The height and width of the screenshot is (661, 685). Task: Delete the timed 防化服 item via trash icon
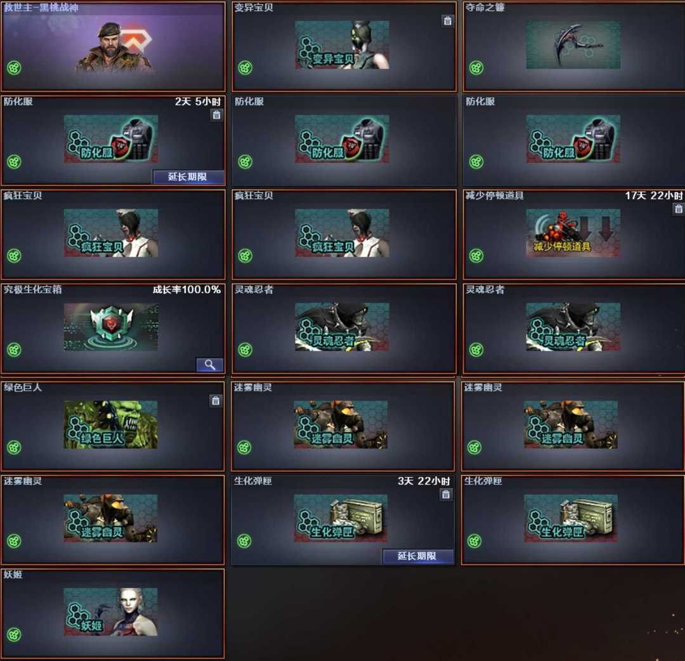tap(216, 115)
